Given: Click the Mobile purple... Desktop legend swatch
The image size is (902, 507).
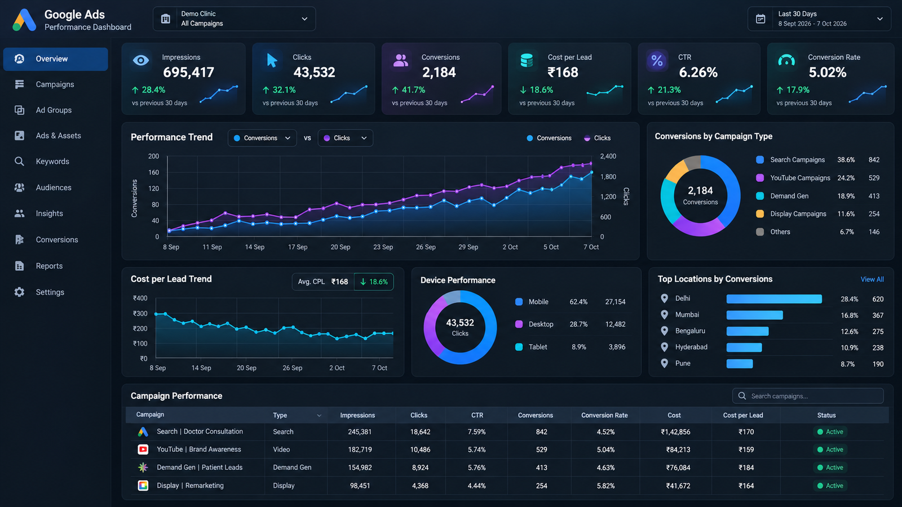Looking at the screenshot, I should coord(519,324).
